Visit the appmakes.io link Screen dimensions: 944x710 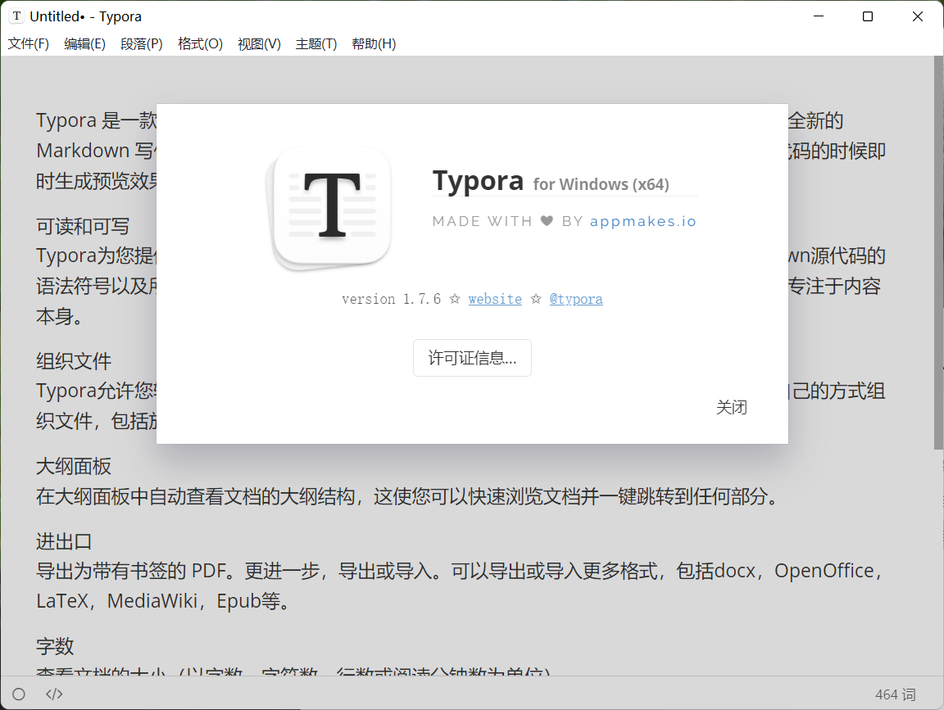point(643,221)
